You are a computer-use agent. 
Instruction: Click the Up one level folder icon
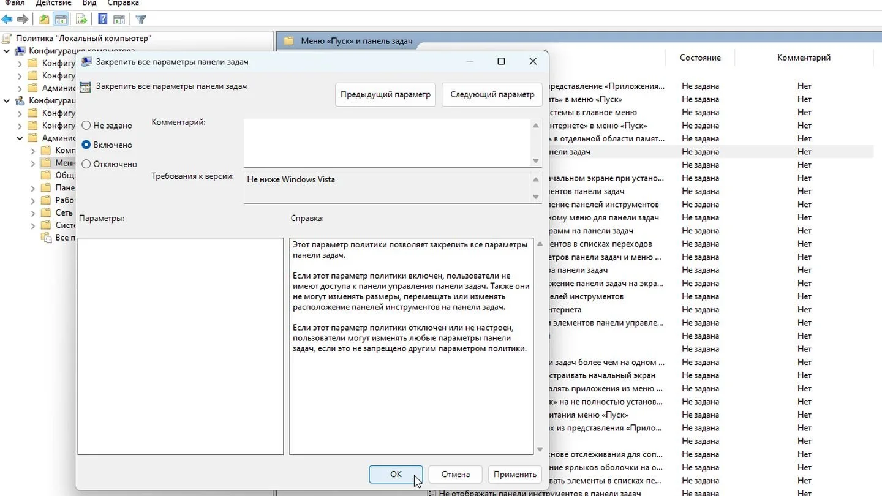(44, 20)
